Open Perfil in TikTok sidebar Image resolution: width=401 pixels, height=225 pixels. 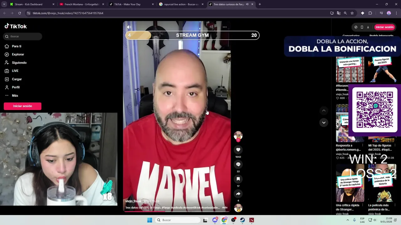16,87
